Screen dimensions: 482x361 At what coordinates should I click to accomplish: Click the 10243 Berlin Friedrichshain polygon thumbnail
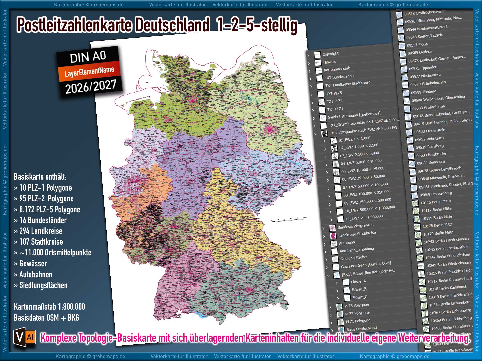tap(419, 243)
